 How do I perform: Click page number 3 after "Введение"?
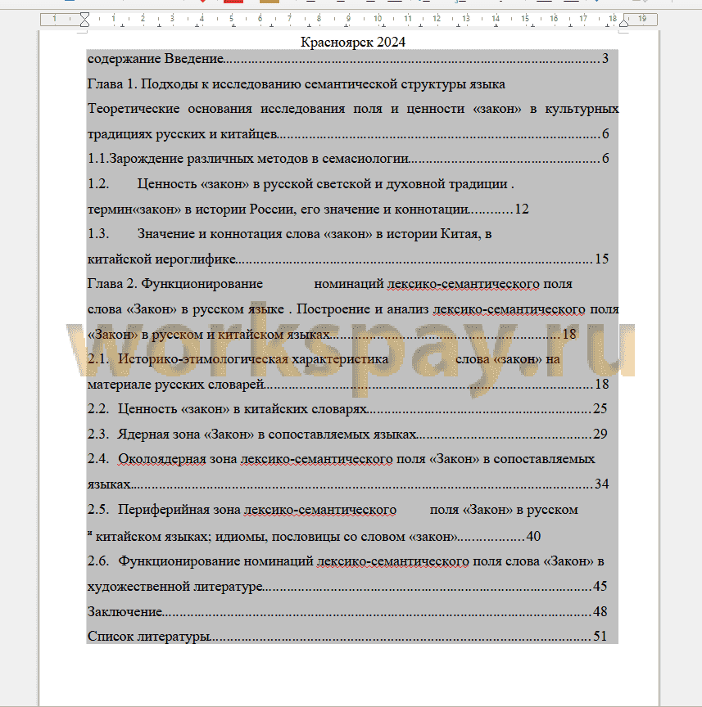point(605,59)
